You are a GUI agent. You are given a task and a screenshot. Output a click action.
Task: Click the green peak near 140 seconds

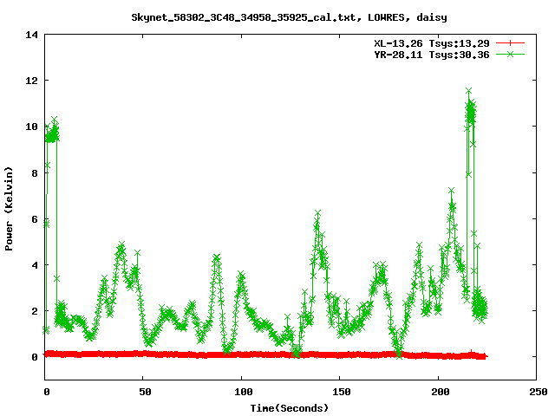click(318, 213)
